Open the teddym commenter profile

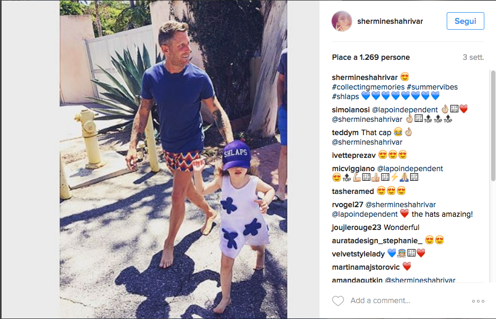(346, 132)
